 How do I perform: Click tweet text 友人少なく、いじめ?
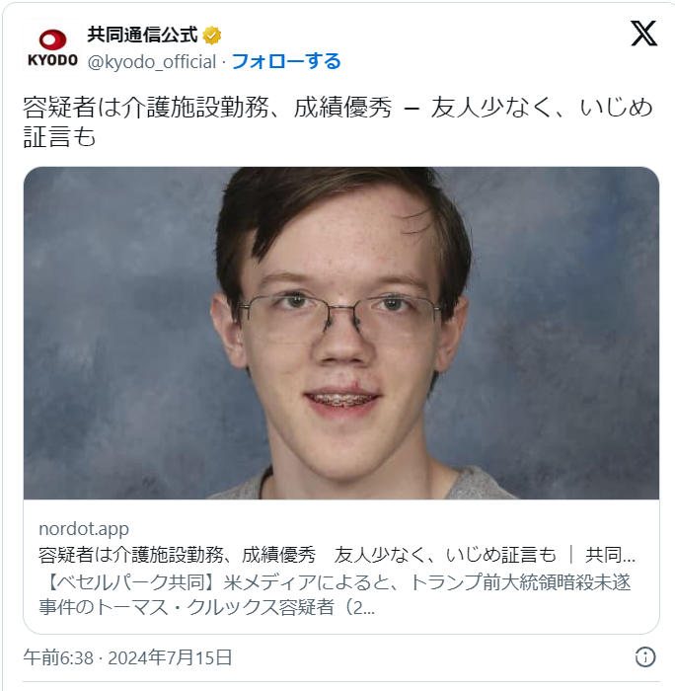[542, 108]
